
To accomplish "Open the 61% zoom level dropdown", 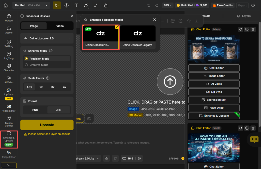I will (168, 5).
